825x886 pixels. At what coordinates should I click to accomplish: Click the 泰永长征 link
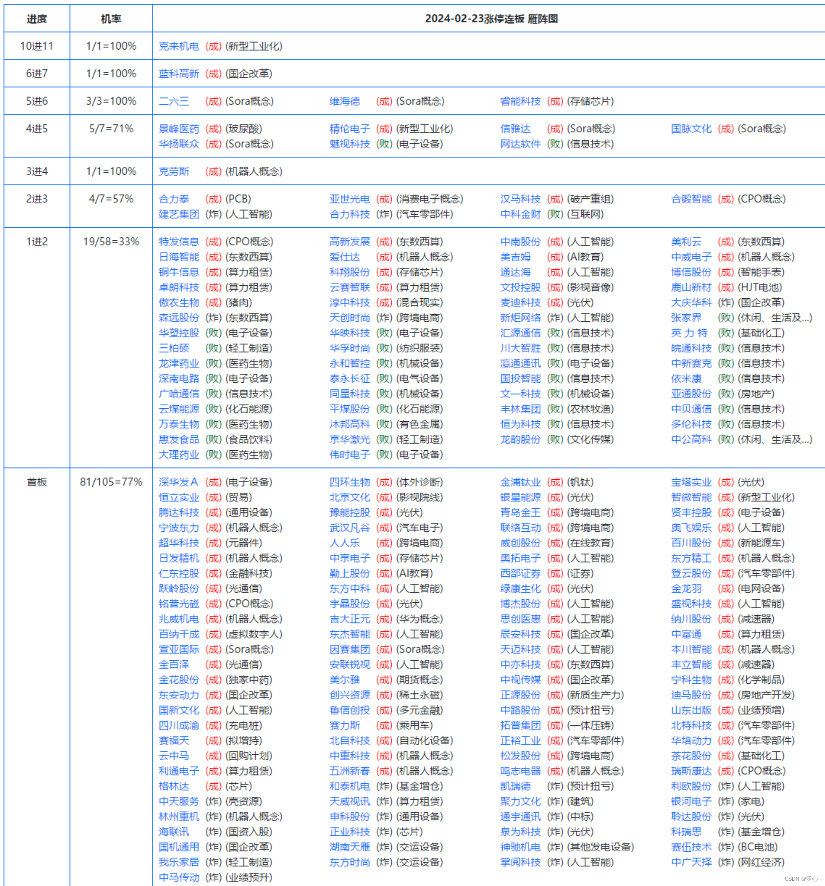pyautogui.click(x=350, y=379)
